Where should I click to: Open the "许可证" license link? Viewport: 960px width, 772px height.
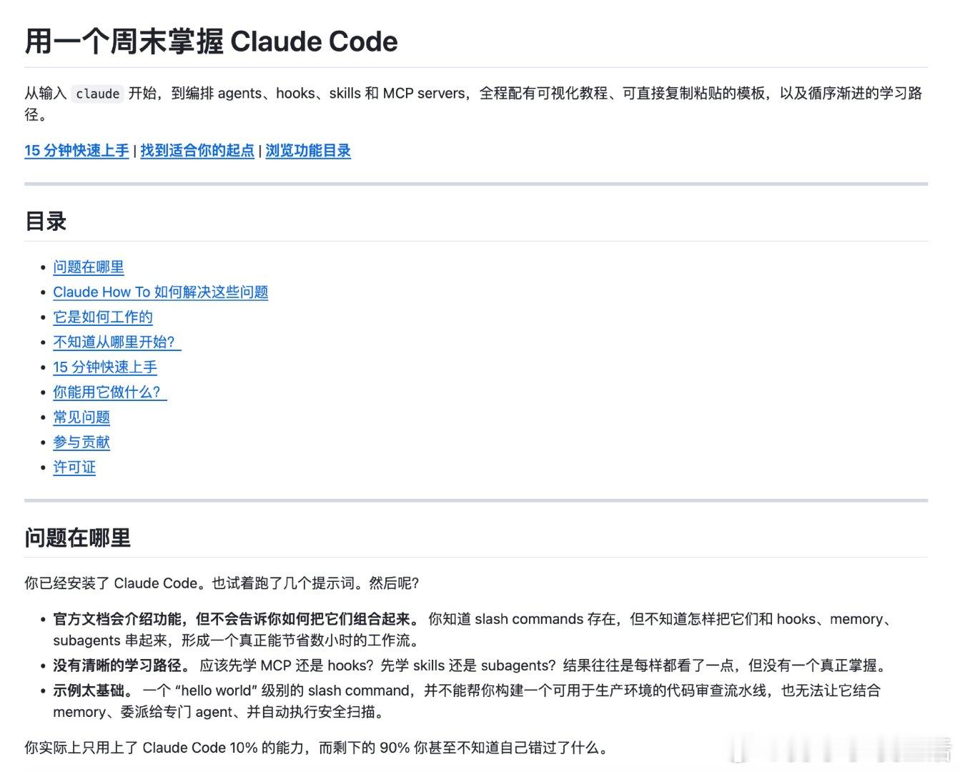click(x=74, y=467)
